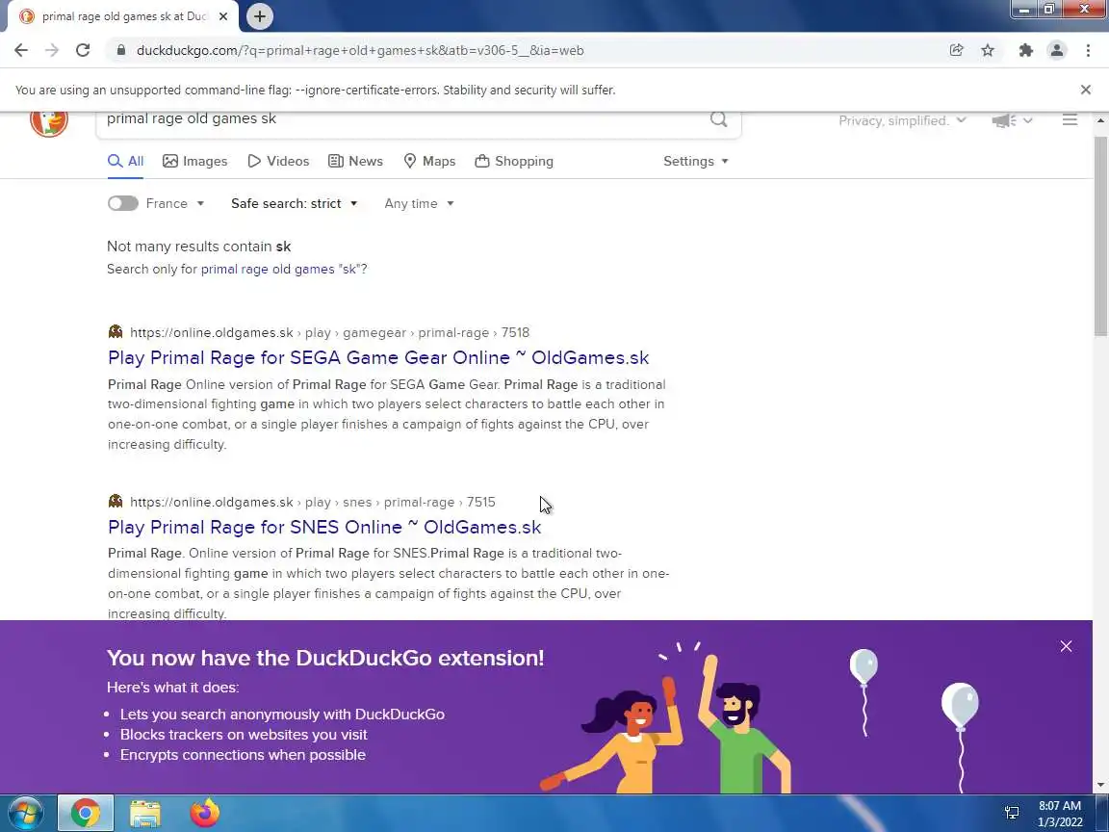Click the Chrome address bar URL

(360, 50)
